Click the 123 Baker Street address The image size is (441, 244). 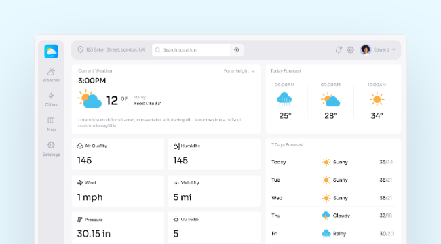click(x=115, y=49)
